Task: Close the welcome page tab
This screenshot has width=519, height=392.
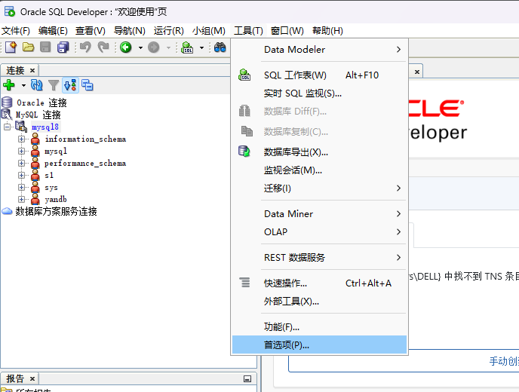Action: pyautogui.click(x=417, y=72)
